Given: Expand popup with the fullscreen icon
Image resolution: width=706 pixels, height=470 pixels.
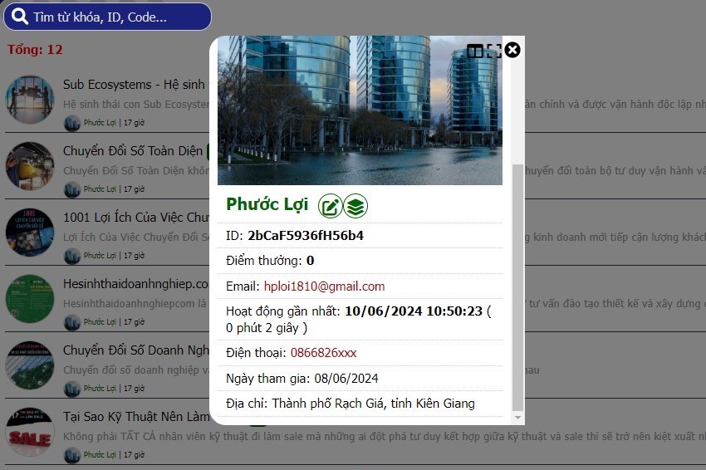Looking at the screenshot, I should [x=494, y=51].
